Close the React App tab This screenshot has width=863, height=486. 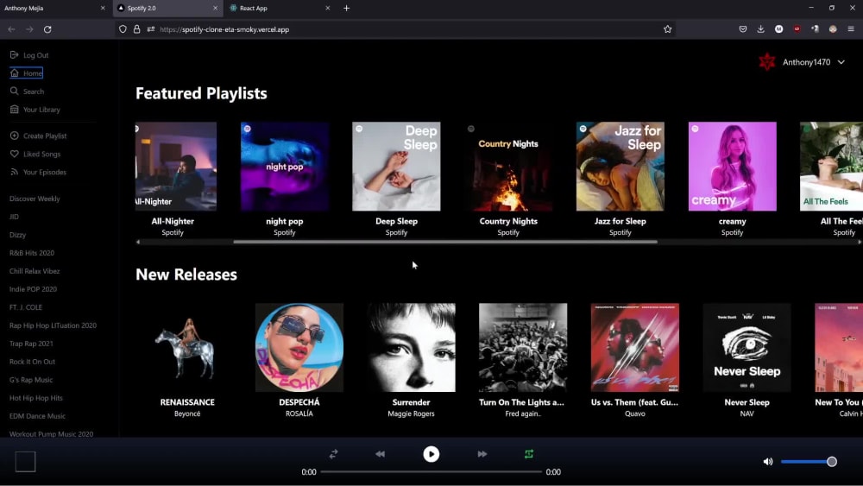pos(327,9)
